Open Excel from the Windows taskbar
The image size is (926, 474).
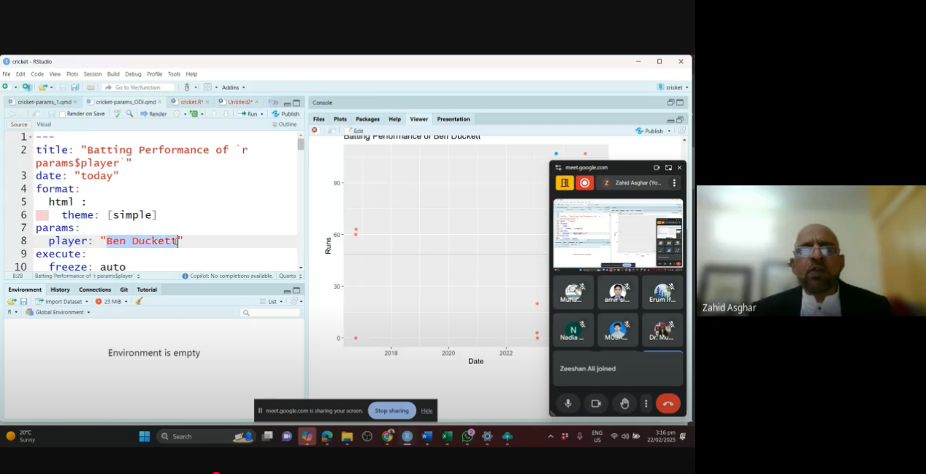[x=447, y=436]
